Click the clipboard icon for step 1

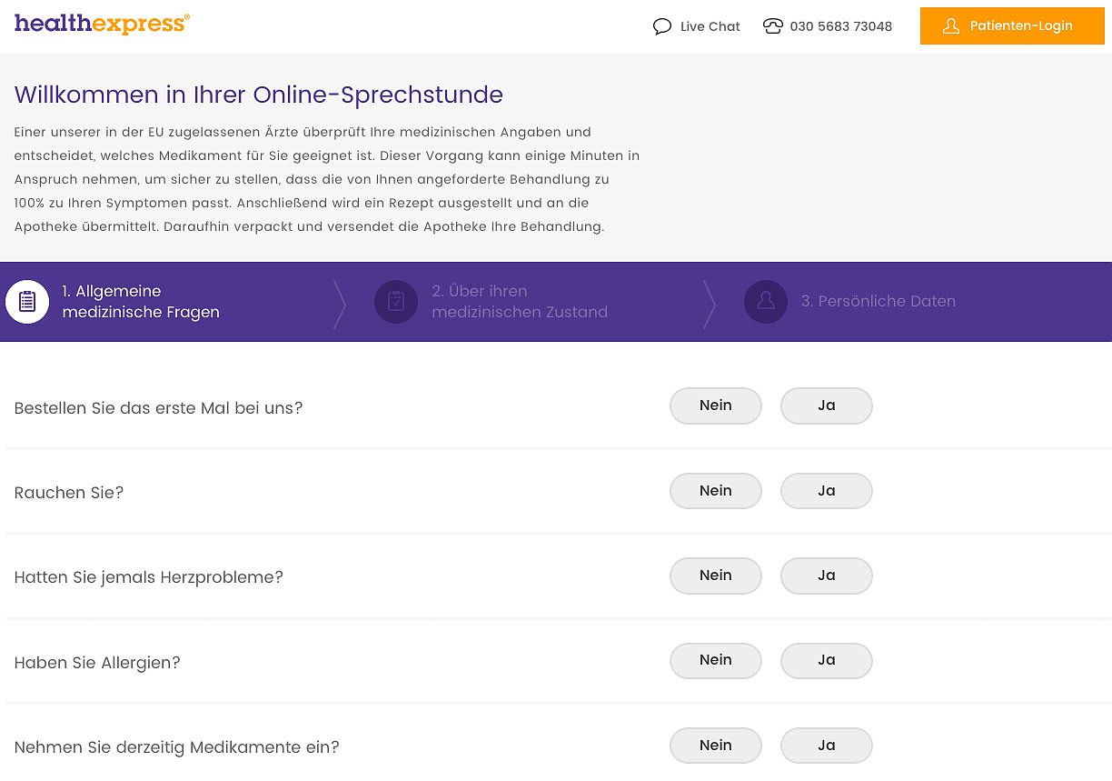pos(27,302)
